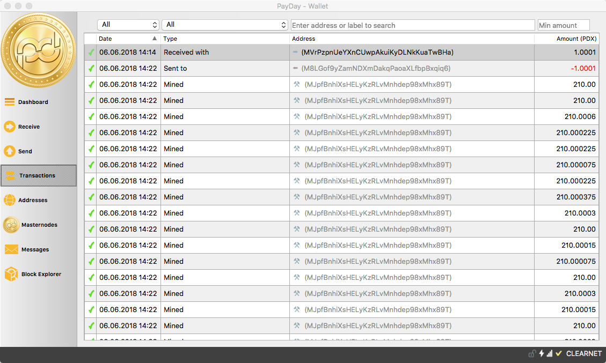Screen dimensions: 606x363
Task: Click the 210.0006 mined amount
Action: [x=580, y=117]
